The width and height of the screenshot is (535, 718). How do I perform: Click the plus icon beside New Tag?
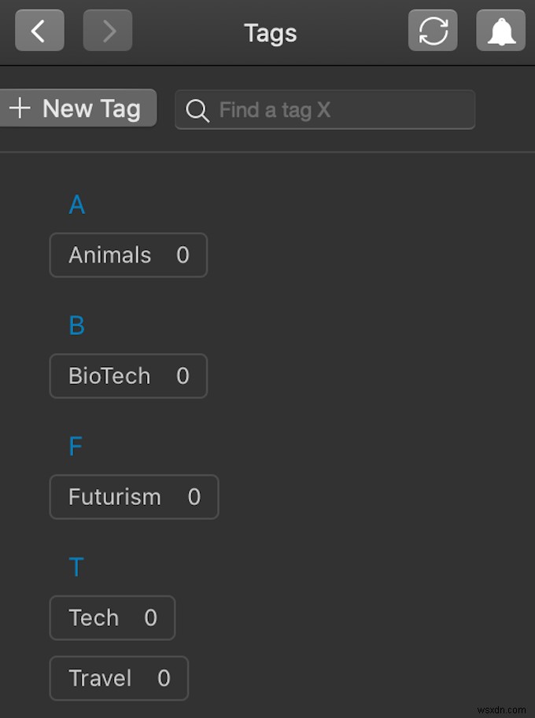point(19,108)
